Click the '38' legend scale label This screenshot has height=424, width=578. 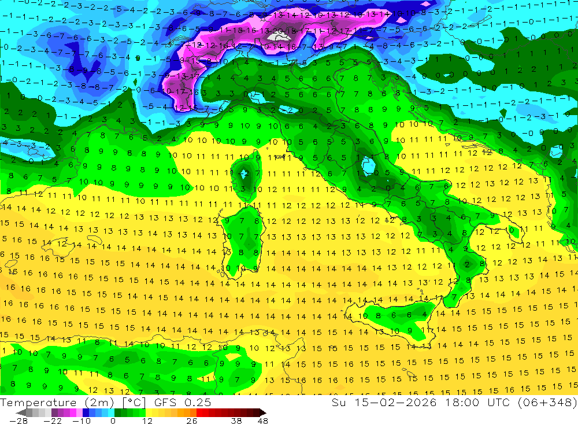(236, 421)
